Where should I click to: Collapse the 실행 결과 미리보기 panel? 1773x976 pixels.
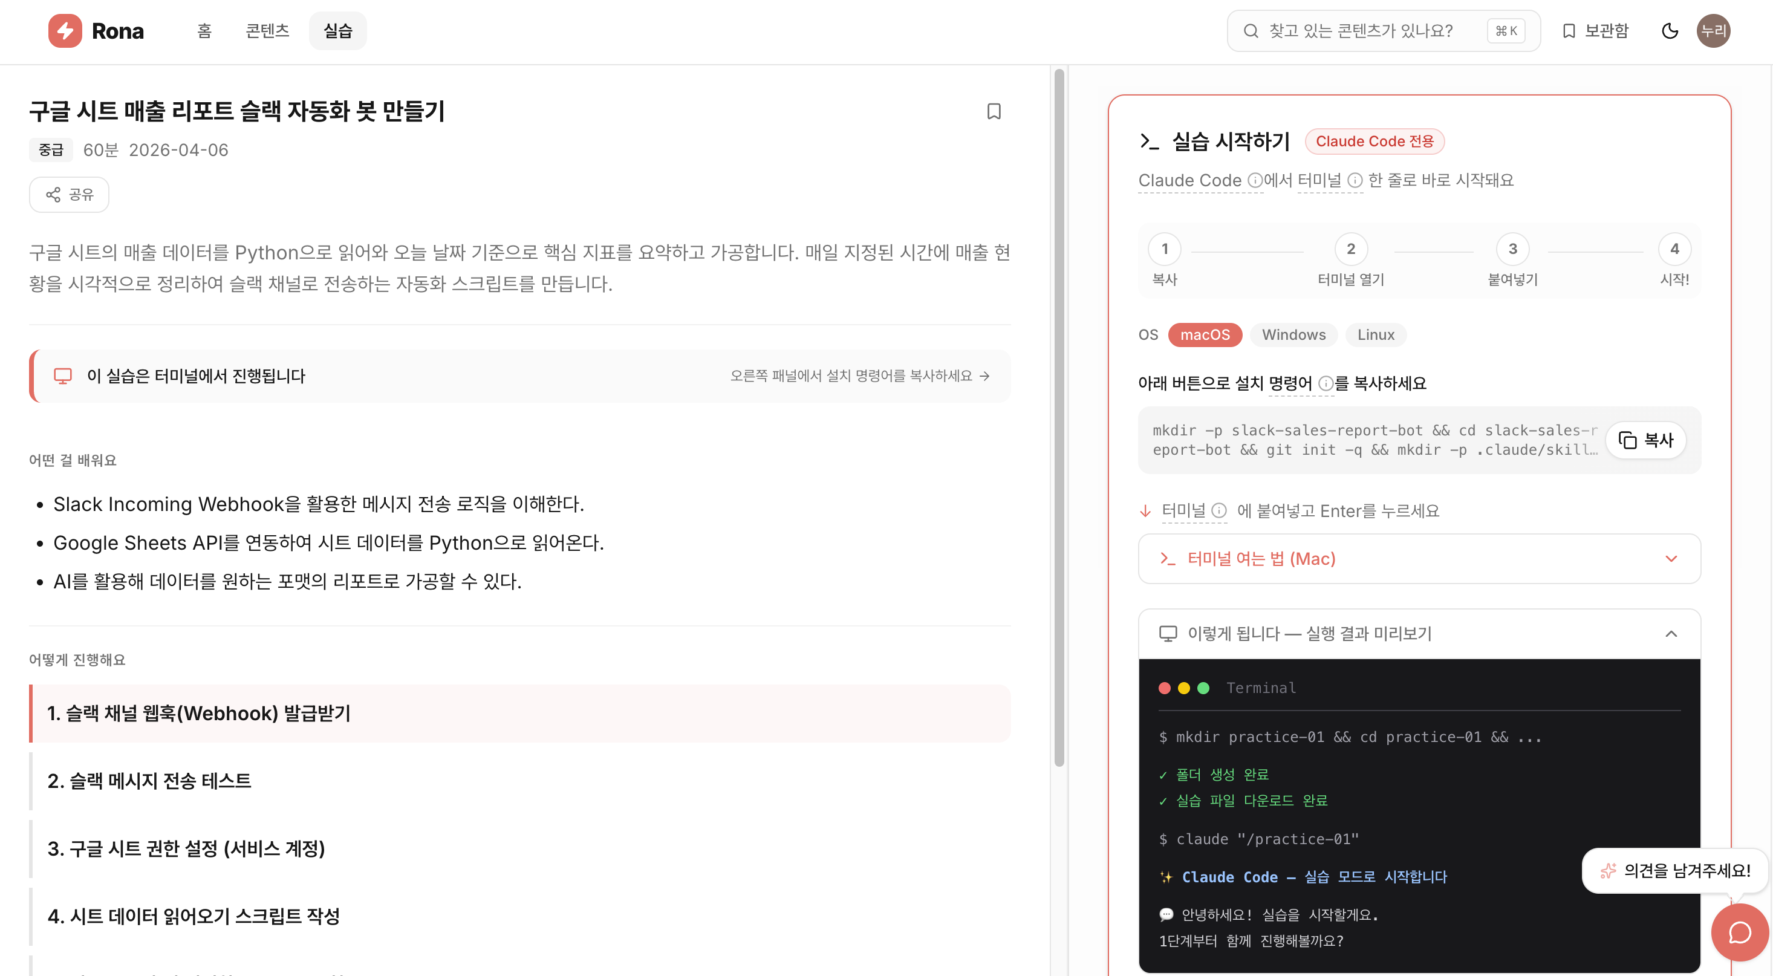(x=1672, y=633)
